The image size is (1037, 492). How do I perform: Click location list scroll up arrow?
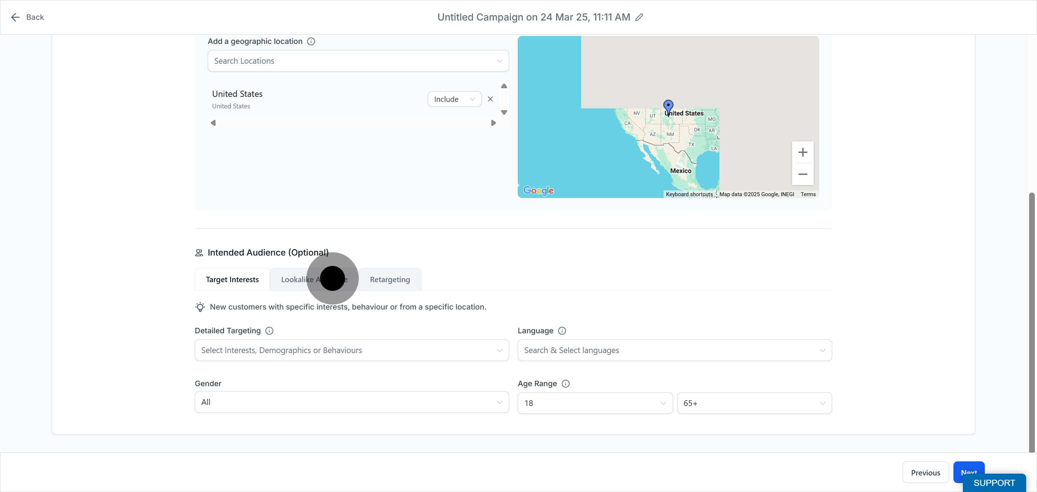pos(504,86)
